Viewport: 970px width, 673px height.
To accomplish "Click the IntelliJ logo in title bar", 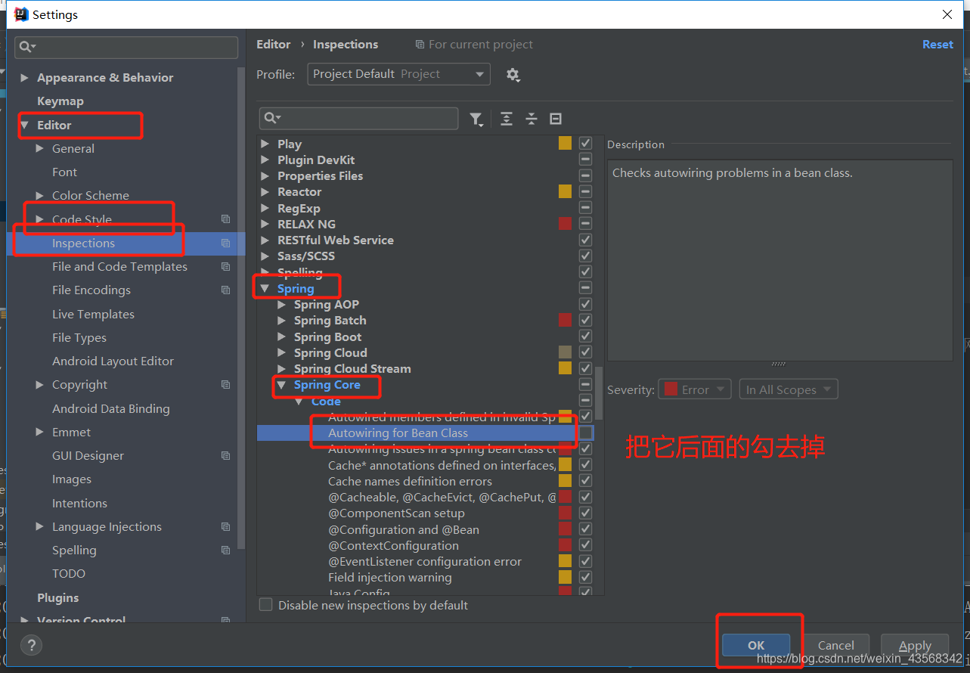I will coord(21,14).
